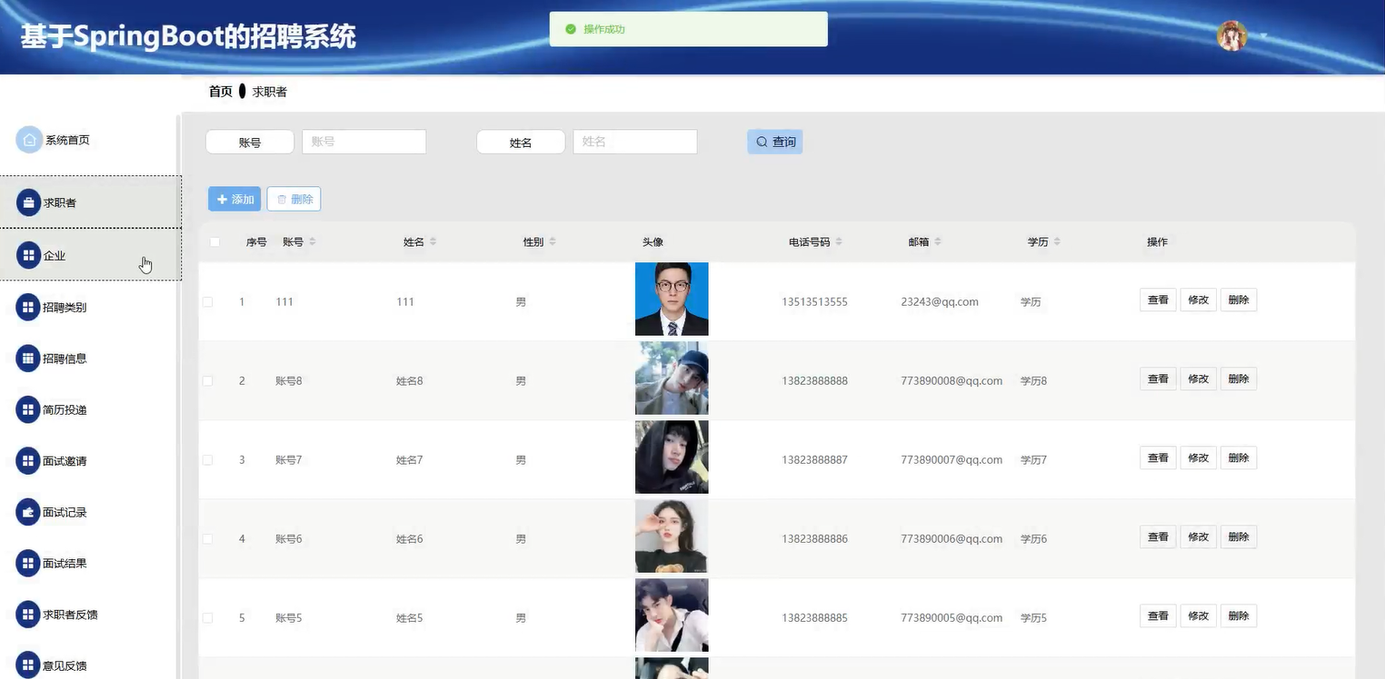Image resolution: width=1385 pixels, height=679 pixels.
Task: Sort the table by 电话号码 column
Action: pyautogui.click(x=838, y=241)
